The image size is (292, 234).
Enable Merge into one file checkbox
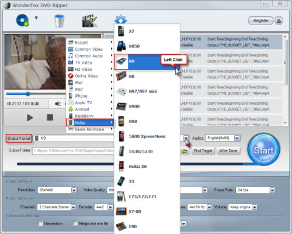pyautogui.click(x=75, y=223)
